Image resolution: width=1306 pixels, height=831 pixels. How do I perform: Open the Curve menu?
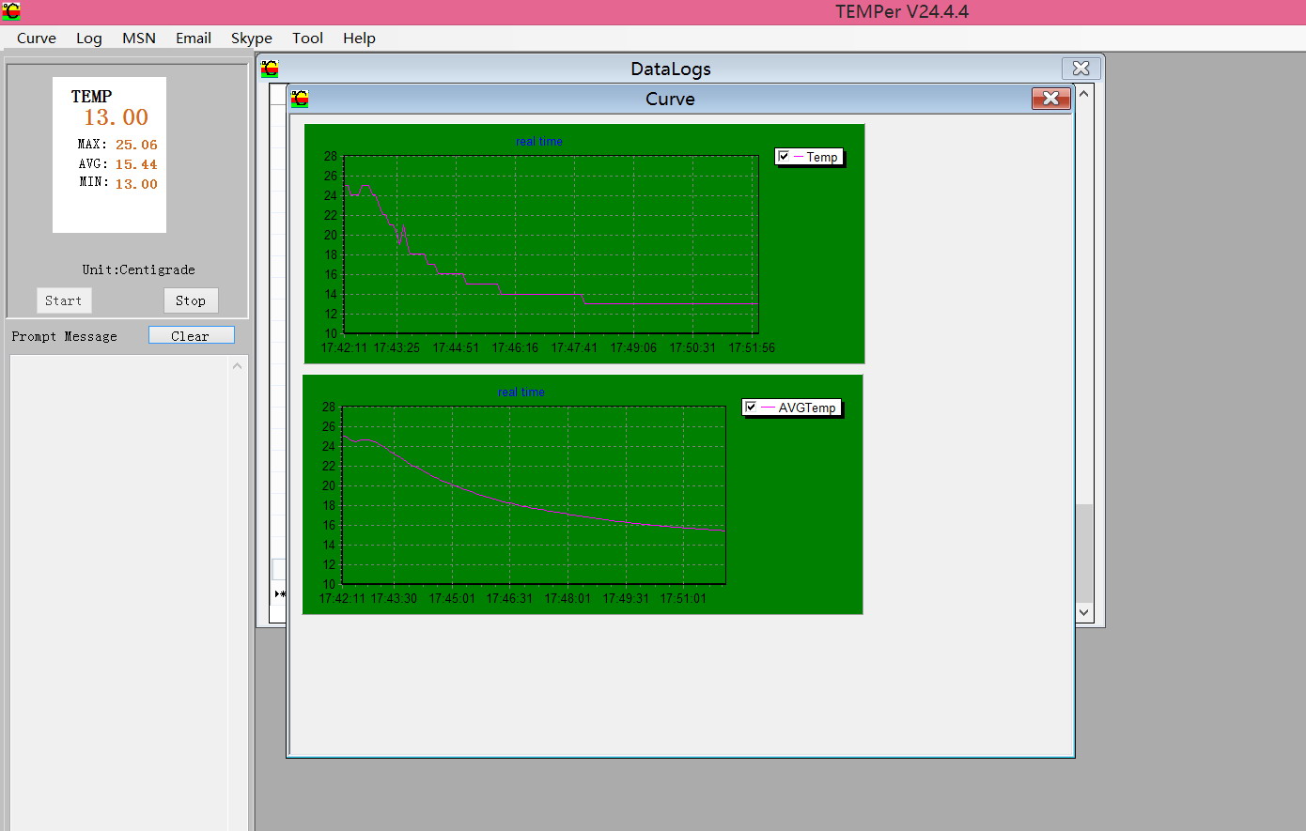coord(37,38)
